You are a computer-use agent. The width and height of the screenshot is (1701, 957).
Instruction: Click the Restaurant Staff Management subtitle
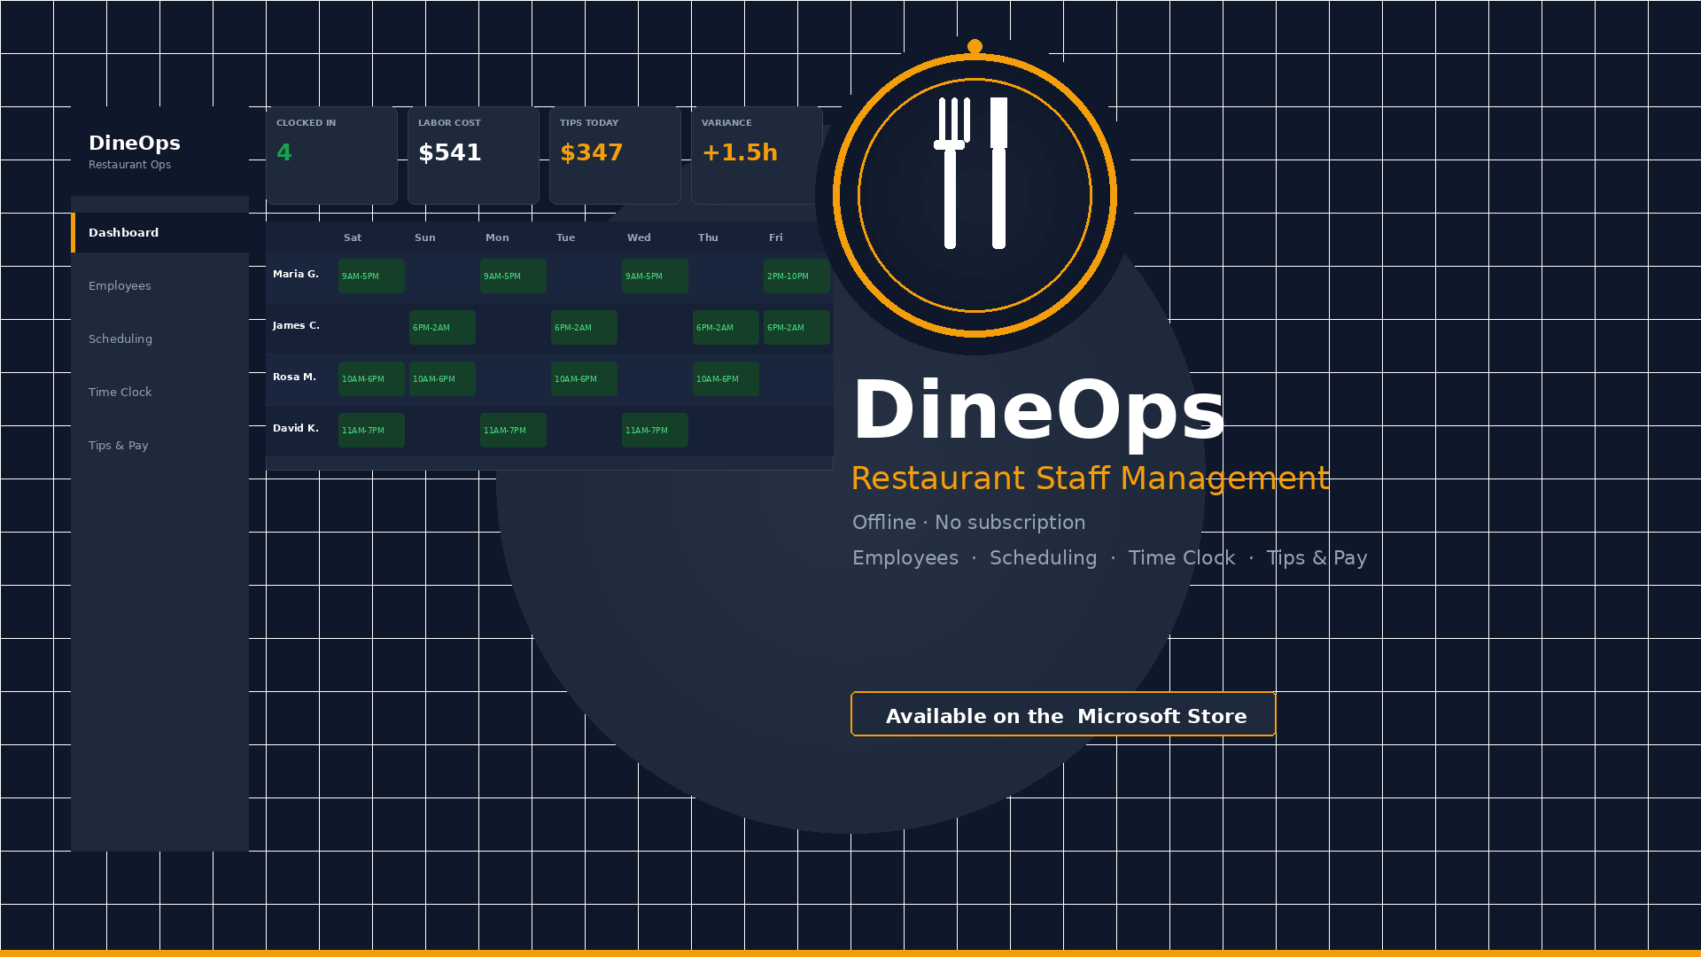point(1091,478)
